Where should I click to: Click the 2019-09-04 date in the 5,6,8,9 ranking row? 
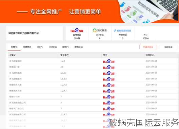(x=152, y=79)
